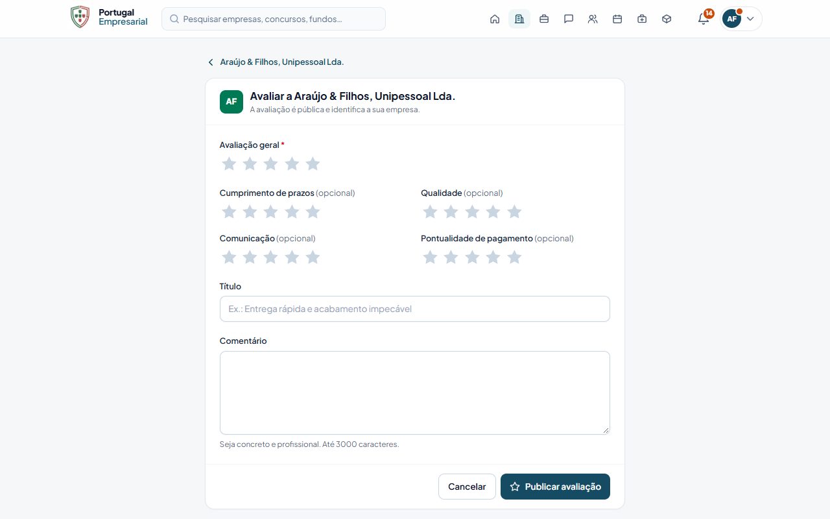Click the Portugal Empresarial brand name
The image size is (830, 519).
123,18
